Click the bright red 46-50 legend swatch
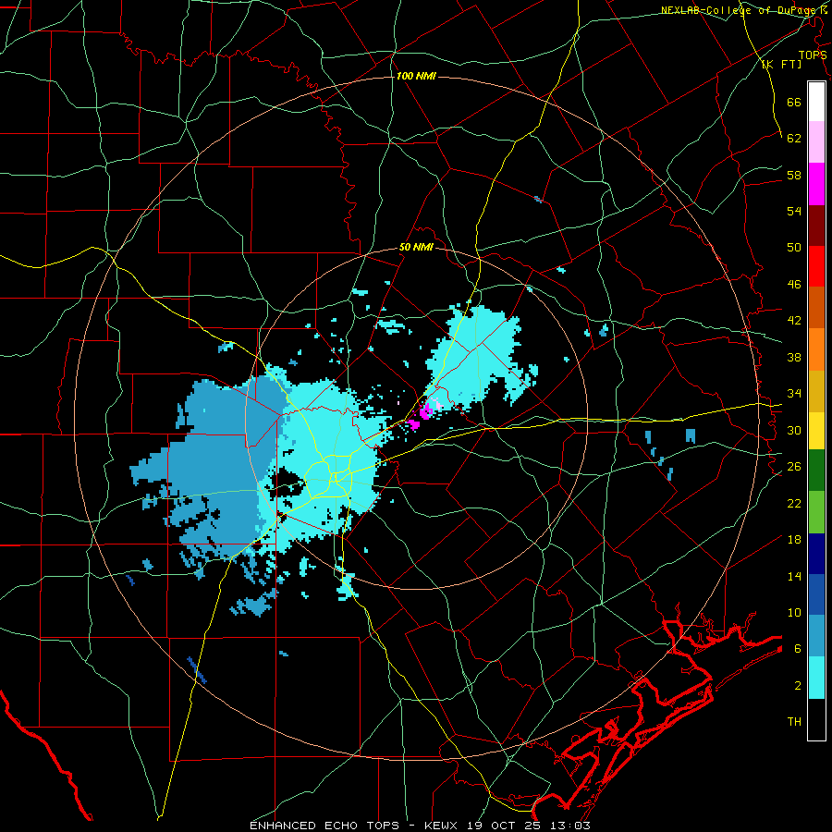The image size is (832, 832). pyautogui.click(x=816, y=266)
